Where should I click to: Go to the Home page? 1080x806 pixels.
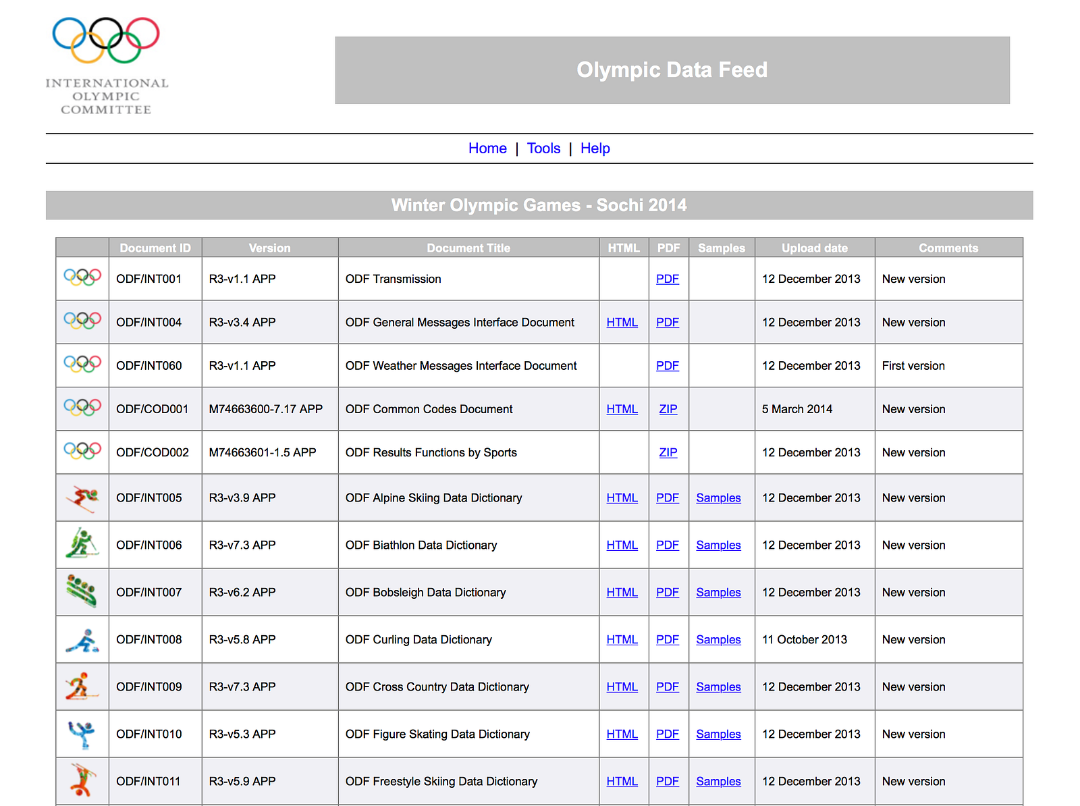(487, 149)
